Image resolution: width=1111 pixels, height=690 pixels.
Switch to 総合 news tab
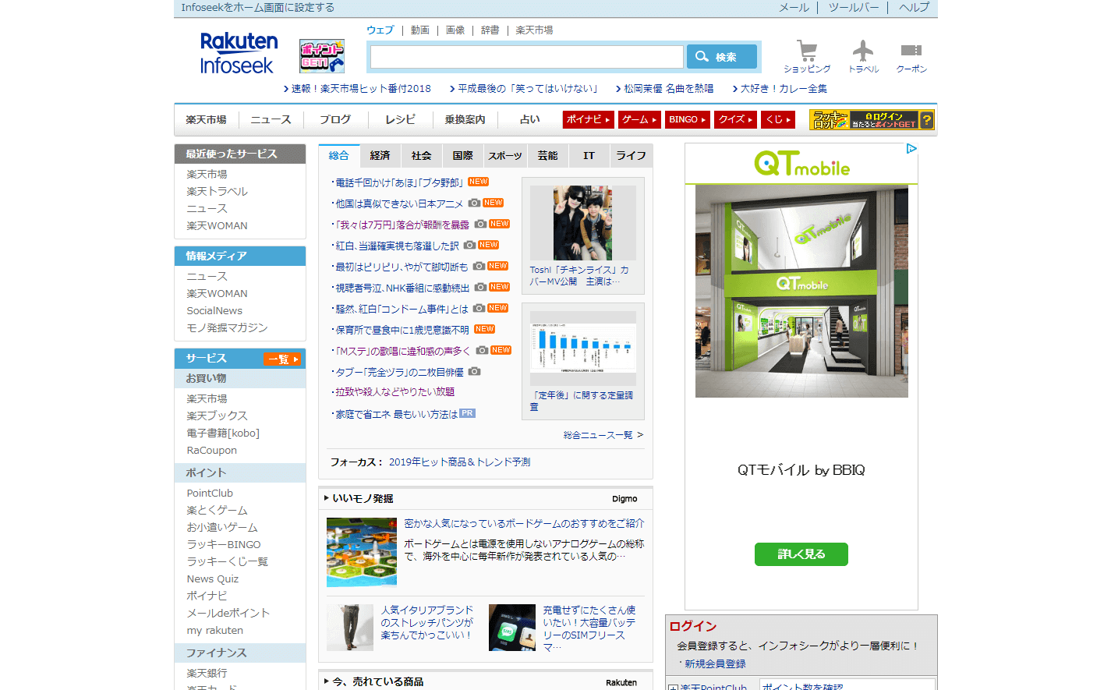click(x=339, y=156)
